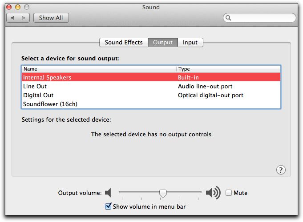Click the high volume speaker icon
Screen dimensions: 303x222
coord(213,193)
